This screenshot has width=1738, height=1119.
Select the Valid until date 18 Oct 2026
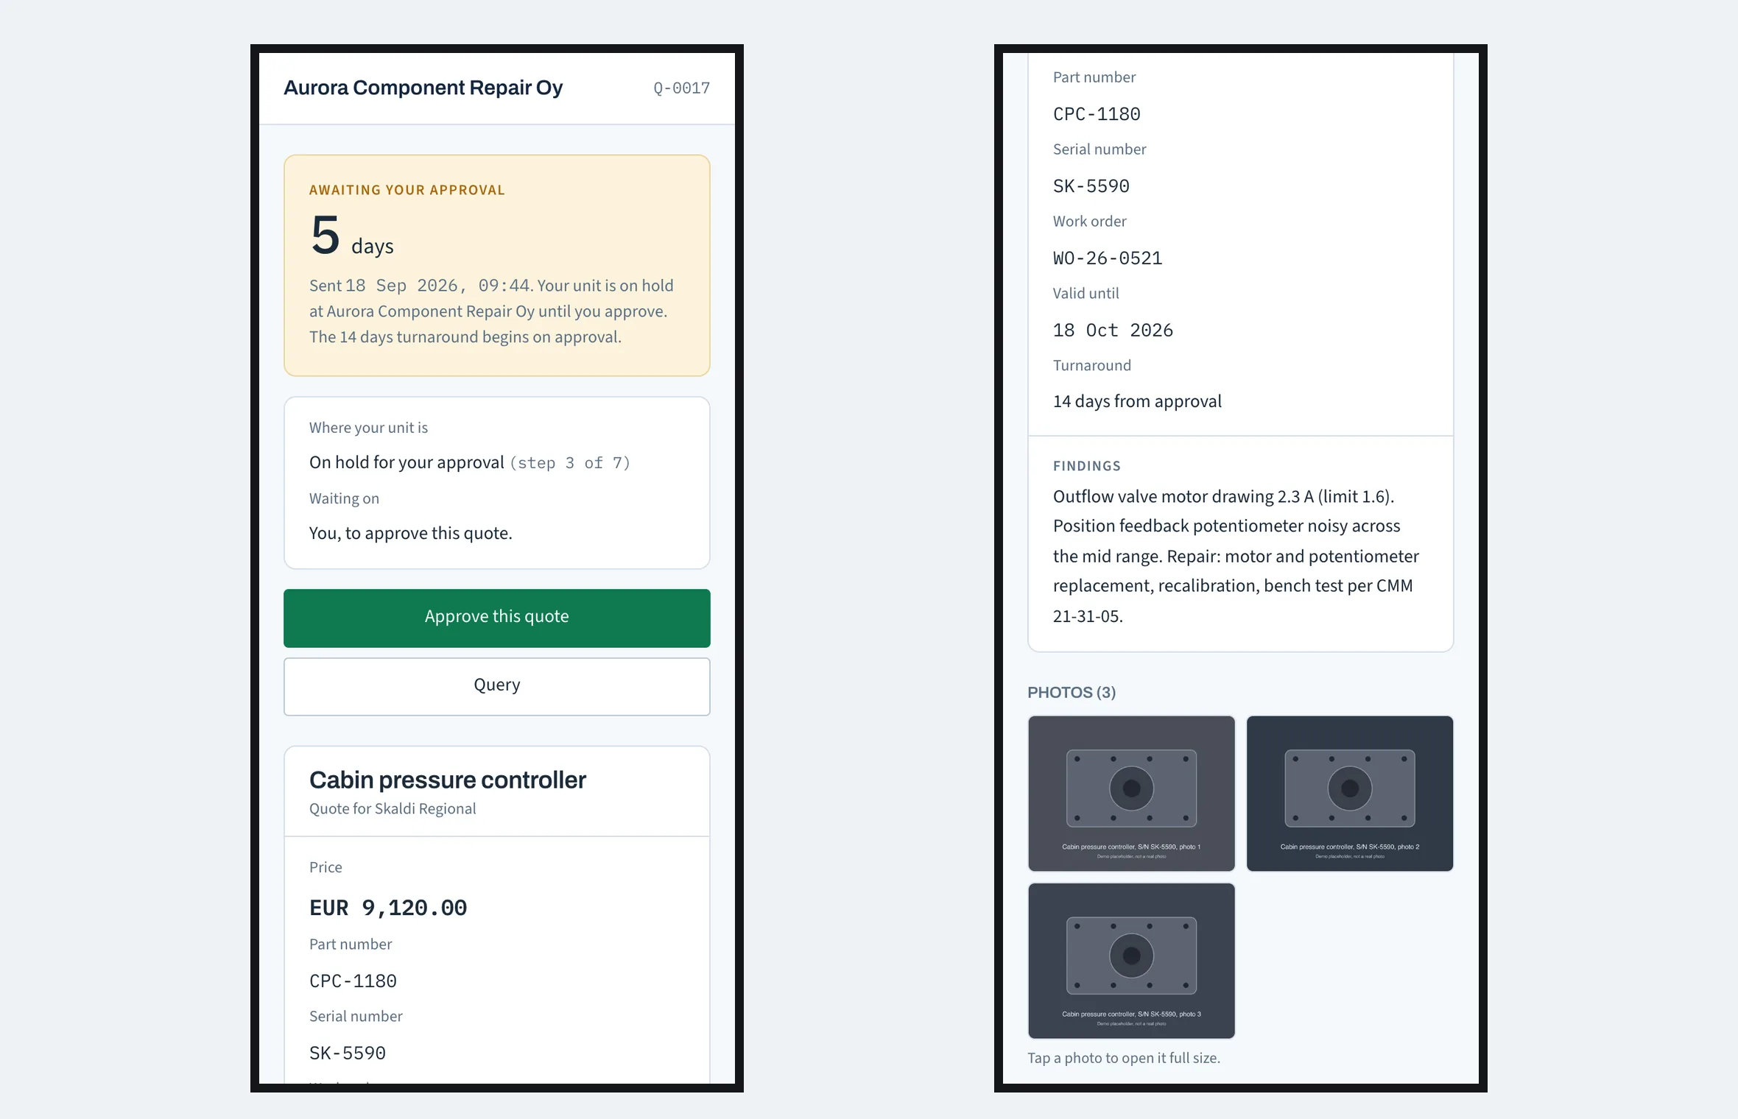click(1112, 331)
